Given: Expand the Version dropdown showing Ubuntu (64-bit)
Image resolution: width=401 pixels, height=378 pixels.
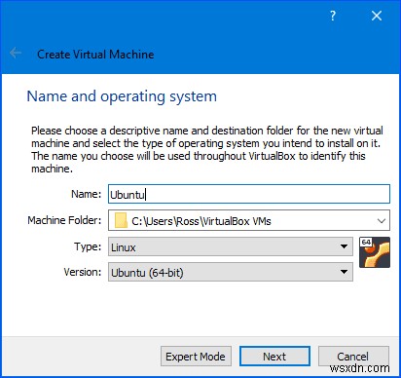Looking at the screenshot, I should coord(231,272).
